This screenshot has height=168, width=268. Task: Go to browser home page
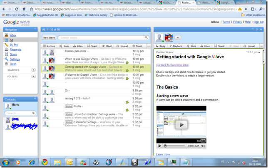[x=24, y=9]
